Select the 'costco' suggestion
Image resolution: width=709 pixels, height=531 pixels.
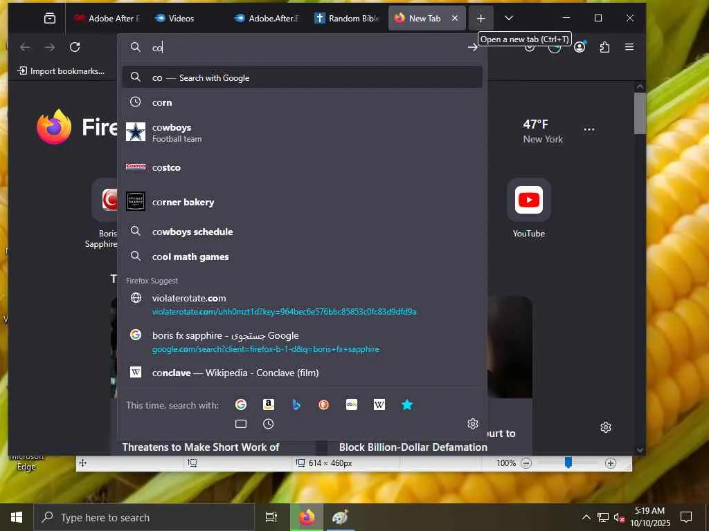[302, 167]
